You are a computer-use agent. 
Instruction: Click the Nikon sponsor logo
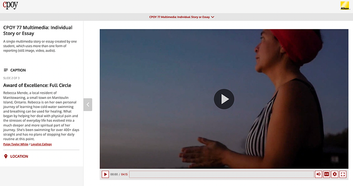click(x=345, y=6)
